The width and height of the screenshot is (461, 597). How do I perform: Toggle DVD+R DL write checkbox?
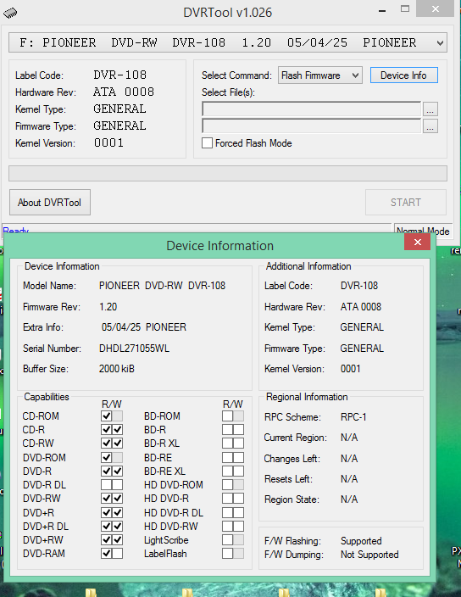(118, 526)
